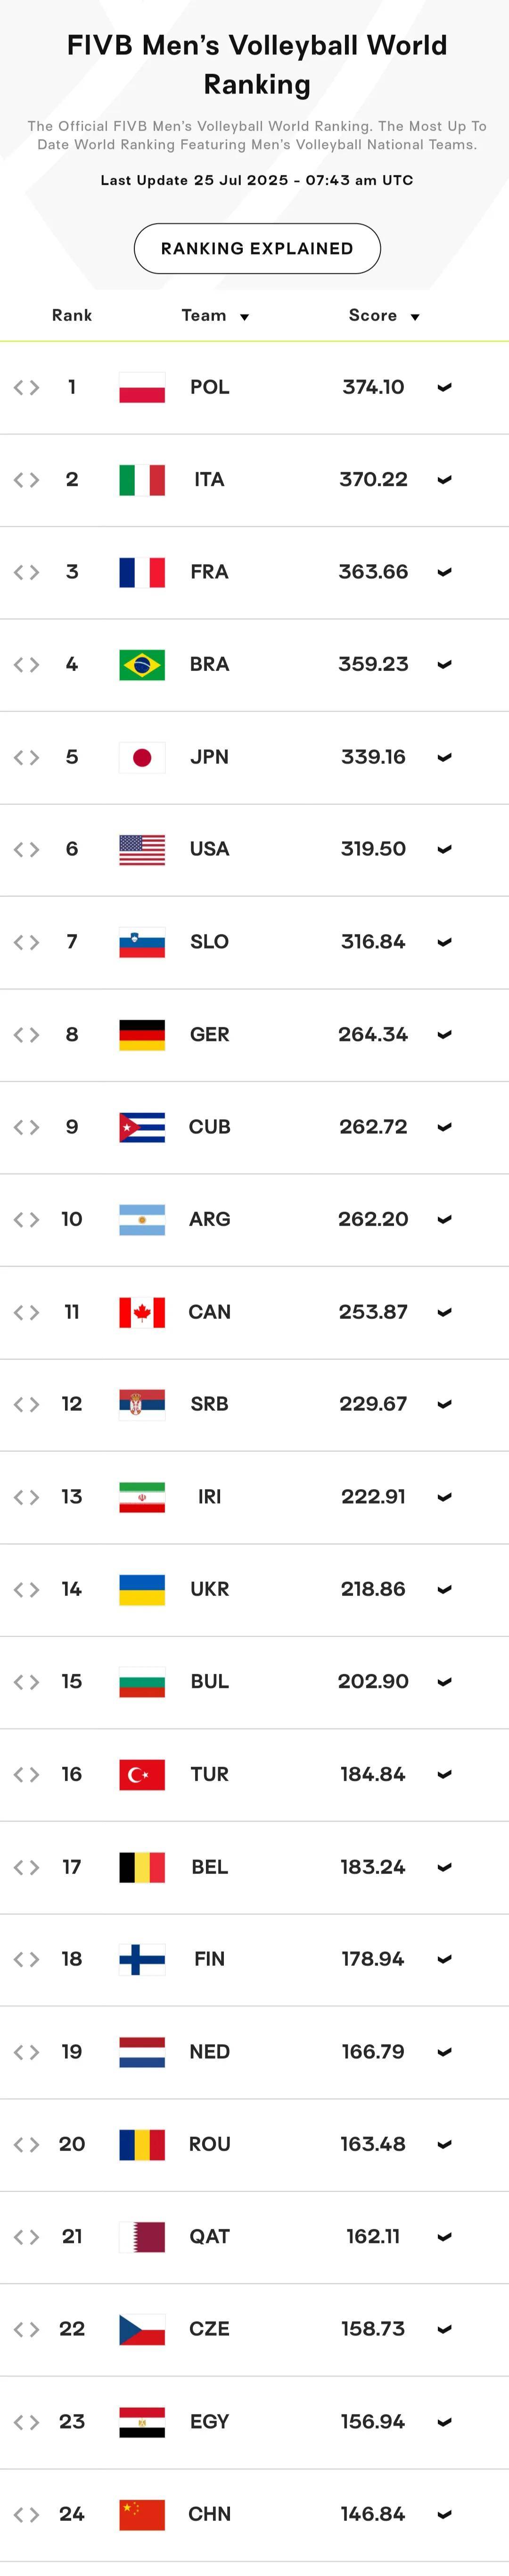This screenshot has width=509, height=2576.
Task: Expand the FIN row chevron
Action: click(x=445, y=1959)
